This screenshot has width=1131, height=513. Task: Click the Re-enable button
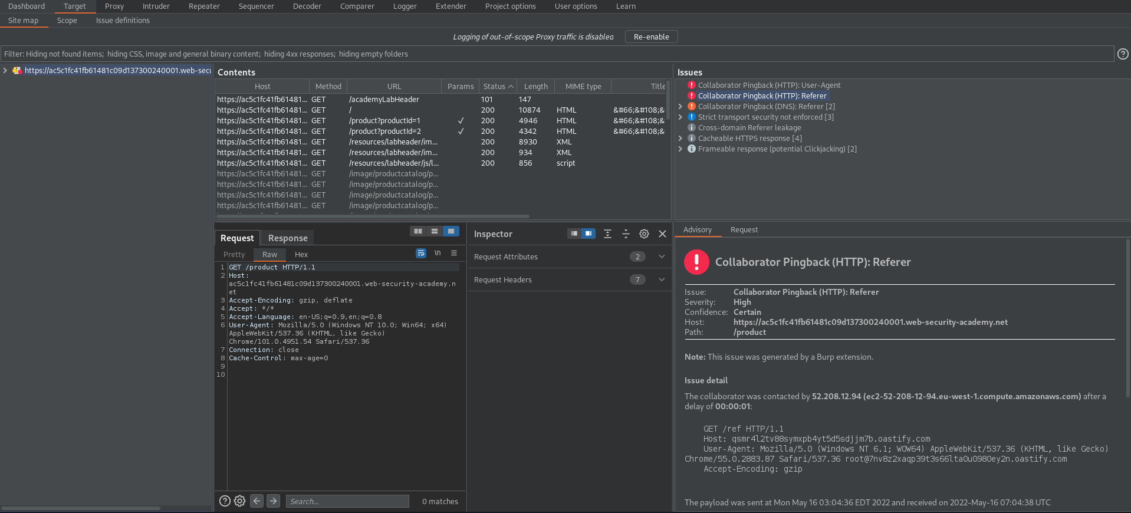651,37
